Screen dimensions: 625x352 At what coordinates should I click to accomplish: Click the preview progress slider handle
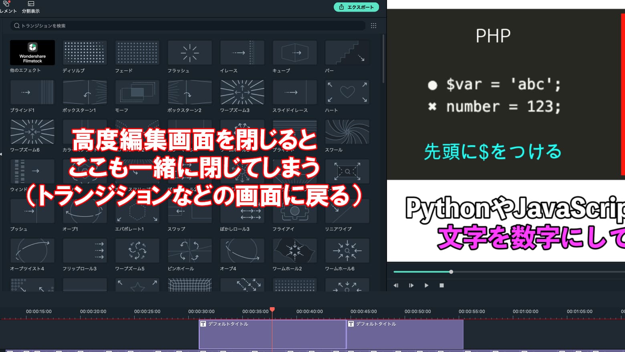click(x=451, y=272)
